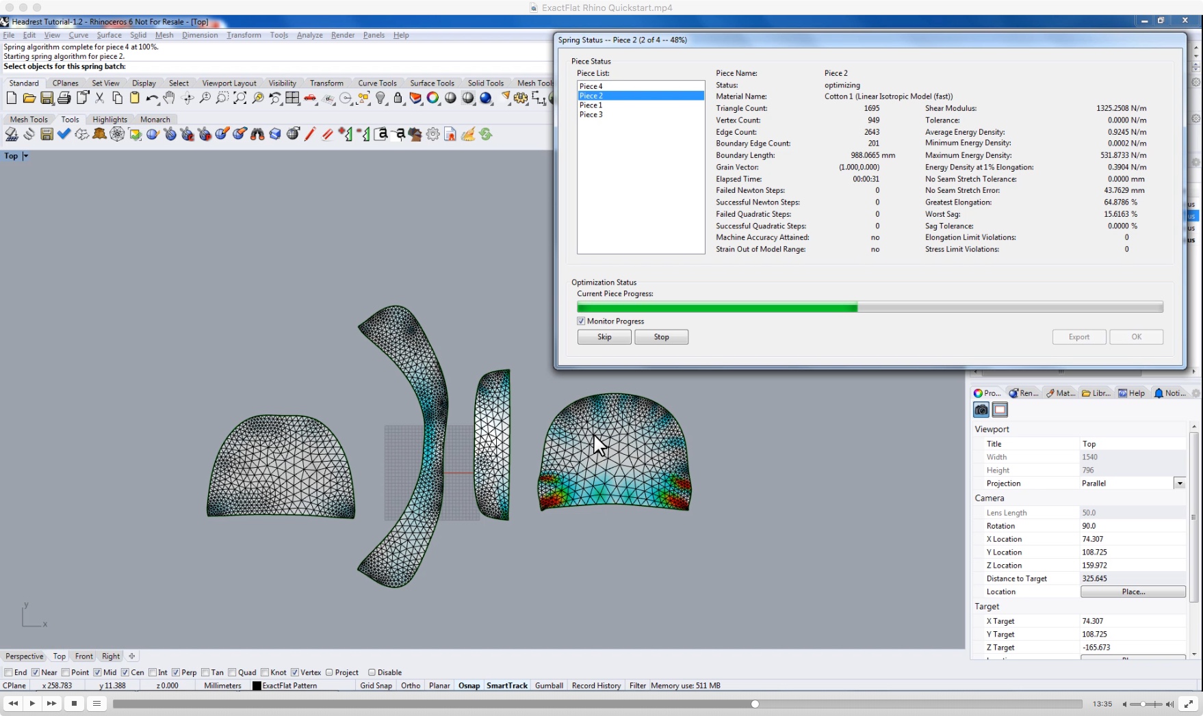Open the Projection dropdown arrow
This screenshot has height=716, width=1203.
point(1180,483)
